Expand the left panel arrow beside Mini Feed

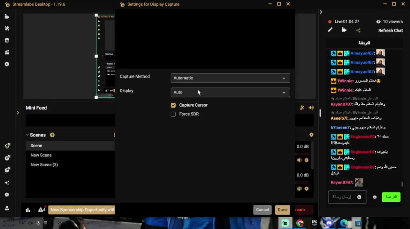[x=18, y=113]
